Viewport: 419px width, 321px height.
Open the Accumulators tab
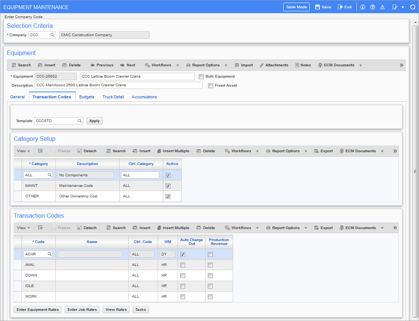(144, 97)
